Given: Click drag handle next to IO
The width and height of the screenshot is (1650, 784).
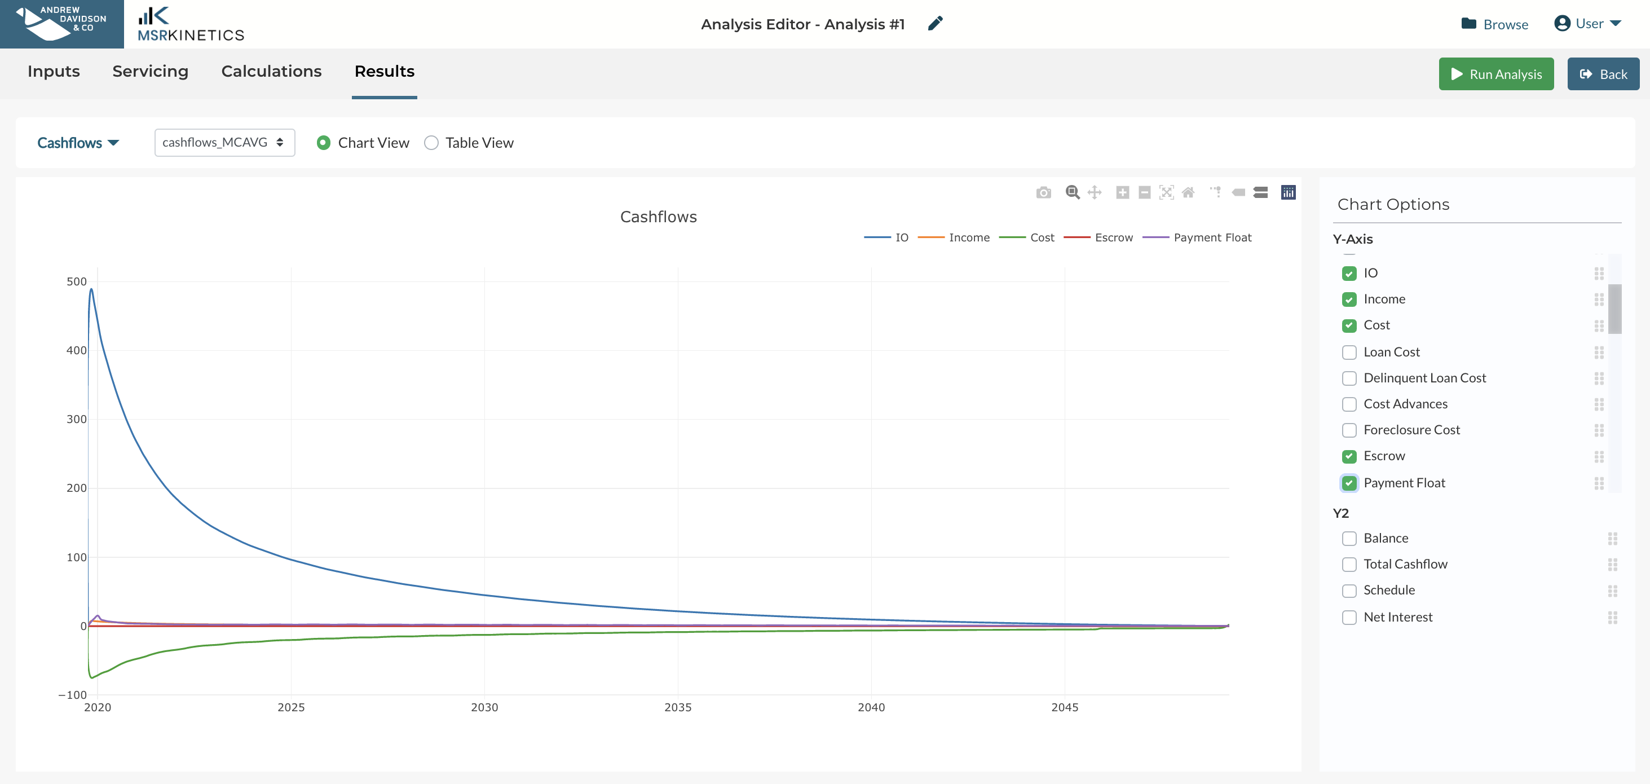Looking at the screenshot, I should pyautogui.click(x=1599, y=274).
